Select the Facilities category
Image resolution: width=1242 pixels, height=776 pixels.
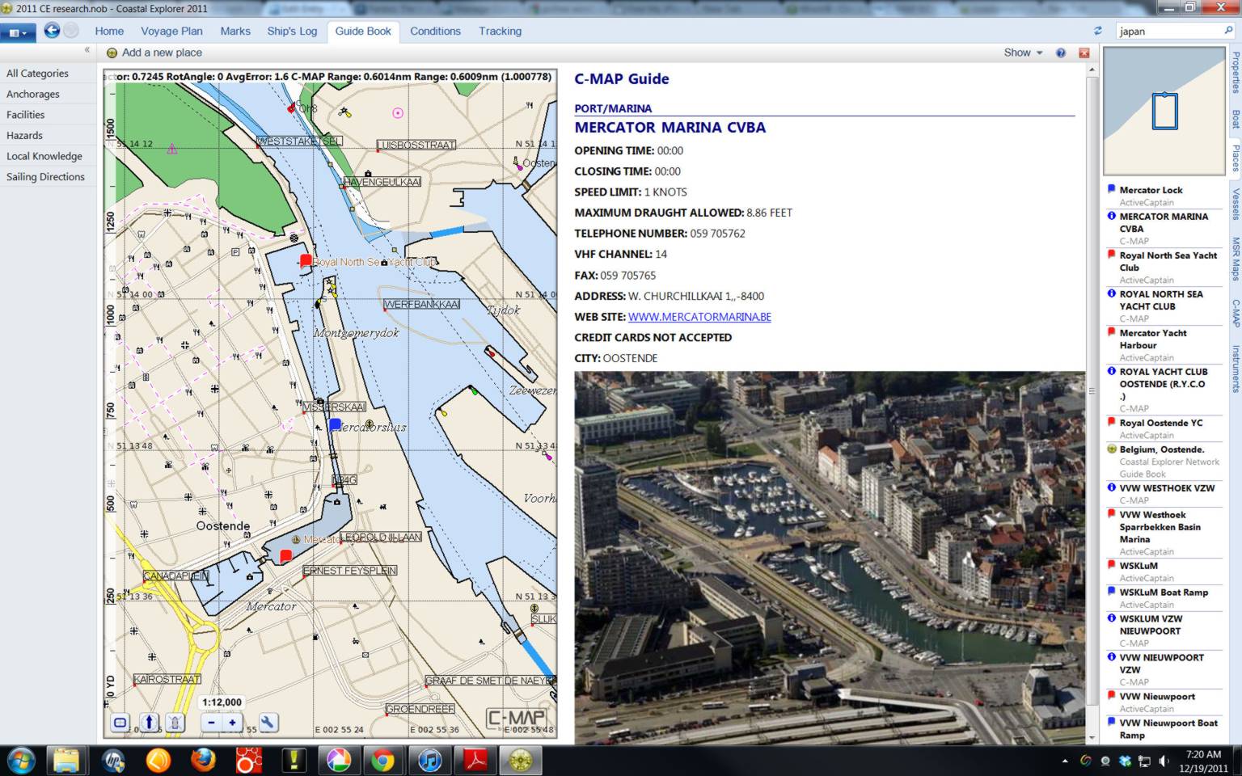point(49,115)
